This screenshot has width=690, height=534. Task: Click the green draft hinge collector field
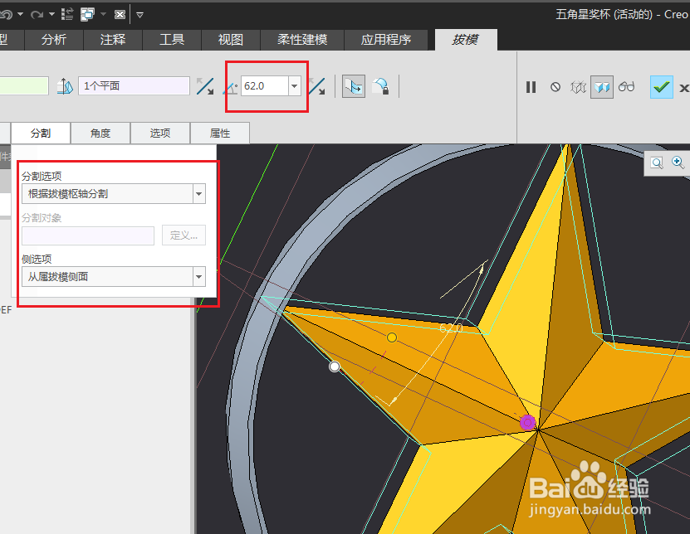tap(24, 85)
